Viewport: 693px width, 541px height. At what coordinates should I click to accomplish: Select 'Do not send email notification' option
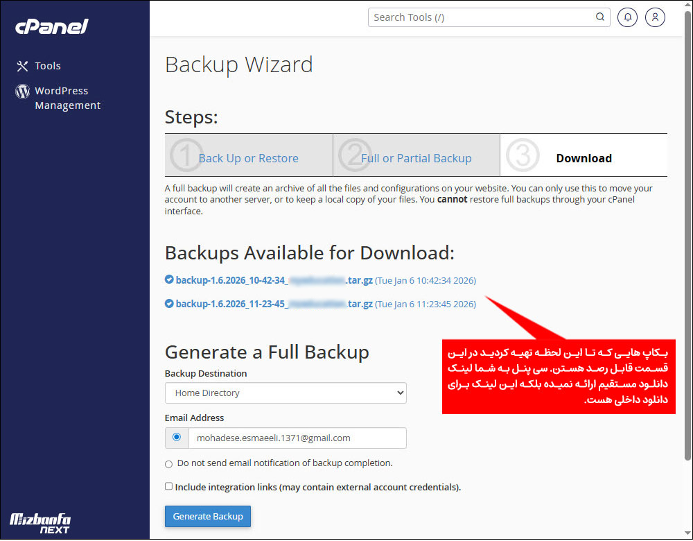tap(169, 464)
